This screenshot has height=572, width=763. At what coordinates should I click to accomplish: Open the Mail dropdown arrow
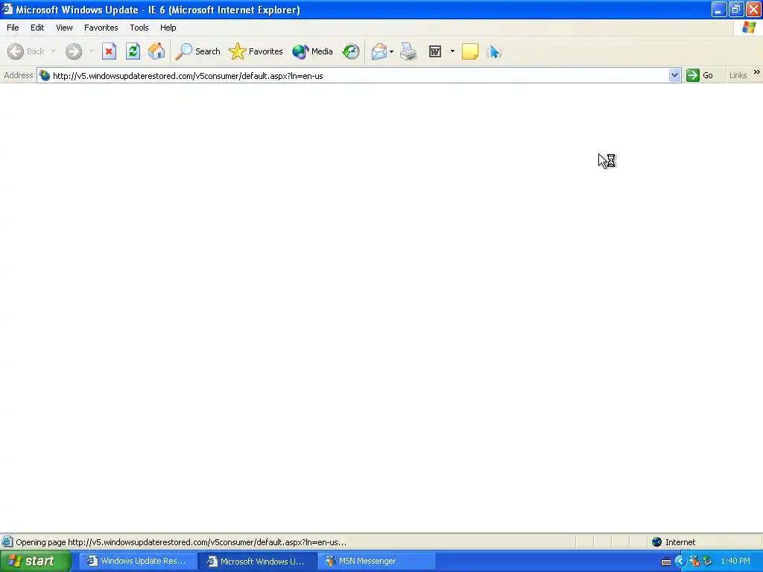pos(392,51)
